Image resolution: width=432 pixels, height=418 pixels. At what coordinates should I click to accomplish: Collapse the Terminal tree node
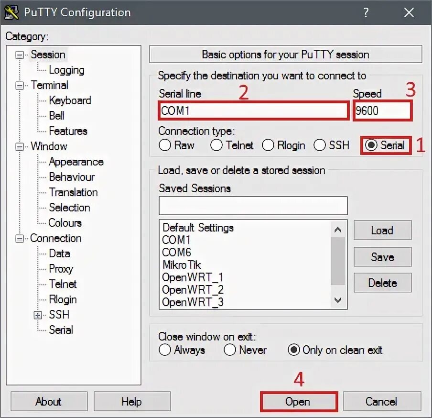(19, 86)
